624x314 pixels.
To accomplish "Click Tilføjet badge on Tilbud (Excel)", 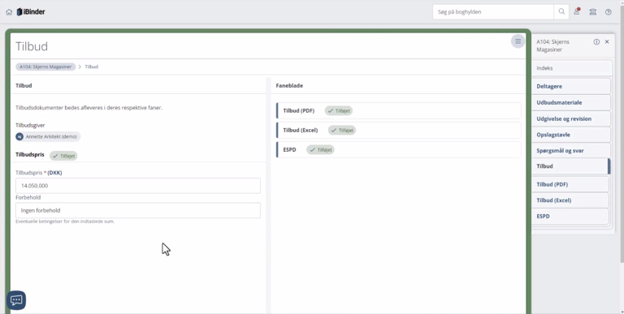I will (x=342, y=130).
